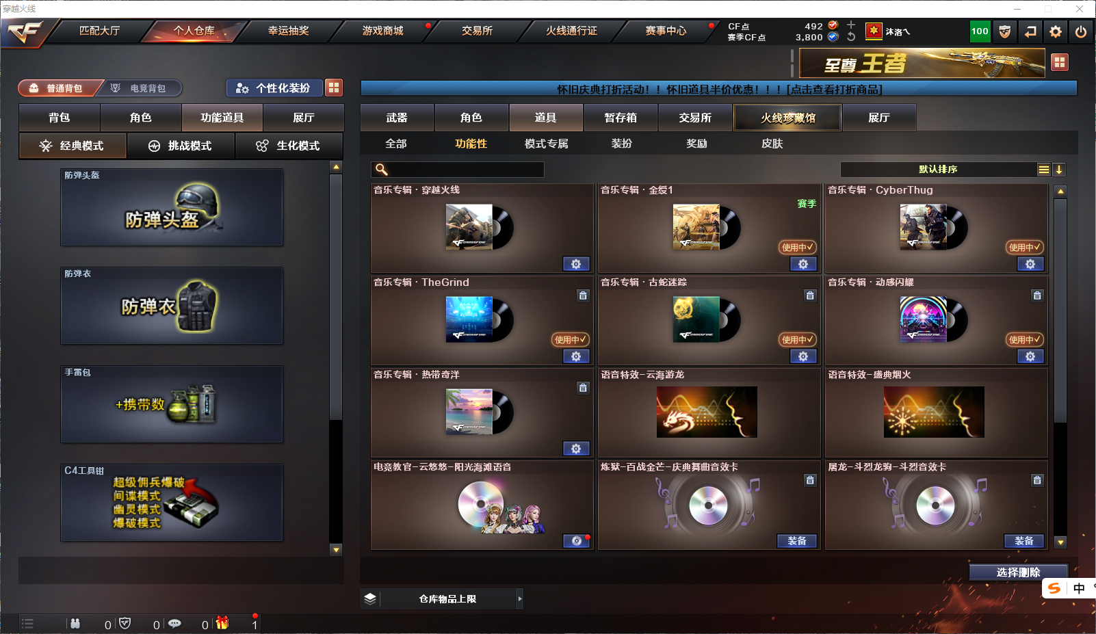Click the return arrow icon in the top bar

tap(1030, 31)
